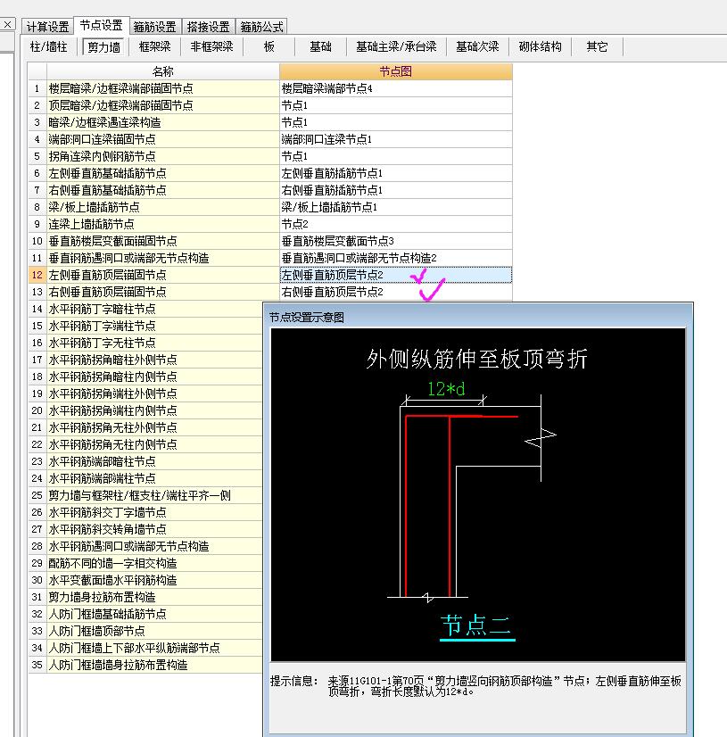
Task: Switch to the 计算设置 tab
Action: pos(47,27)
